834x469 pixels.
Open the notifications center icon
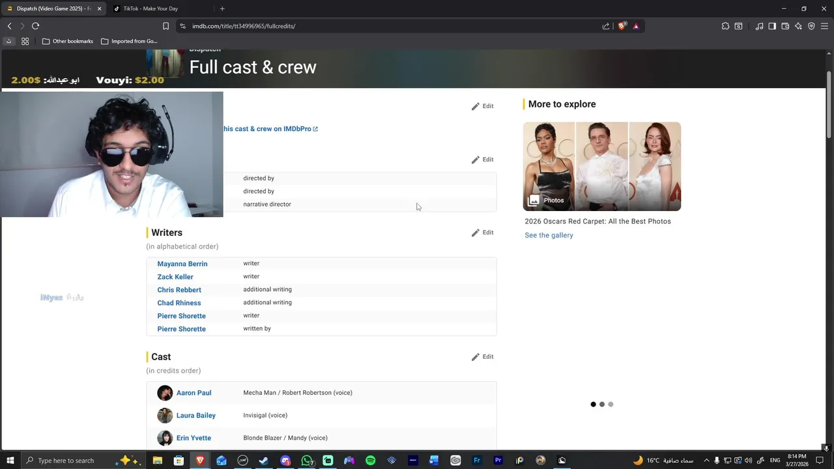[820, 461]
